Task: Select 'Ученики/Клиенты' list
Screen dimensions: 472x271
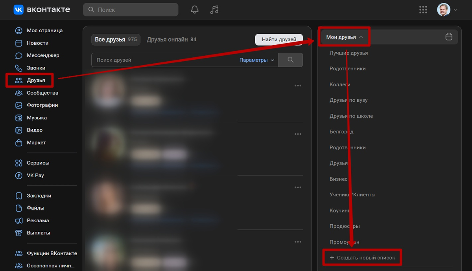Action: coord(352,194)
